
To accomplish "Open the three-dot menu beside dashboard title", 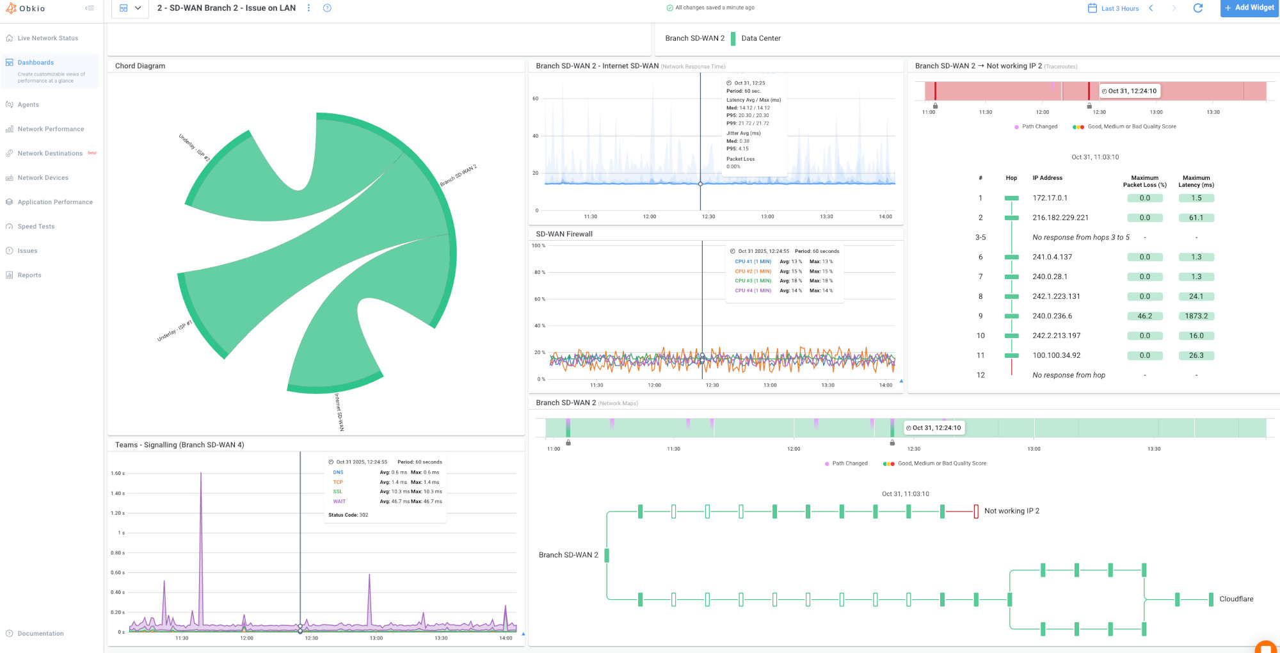I will (309, 8).
